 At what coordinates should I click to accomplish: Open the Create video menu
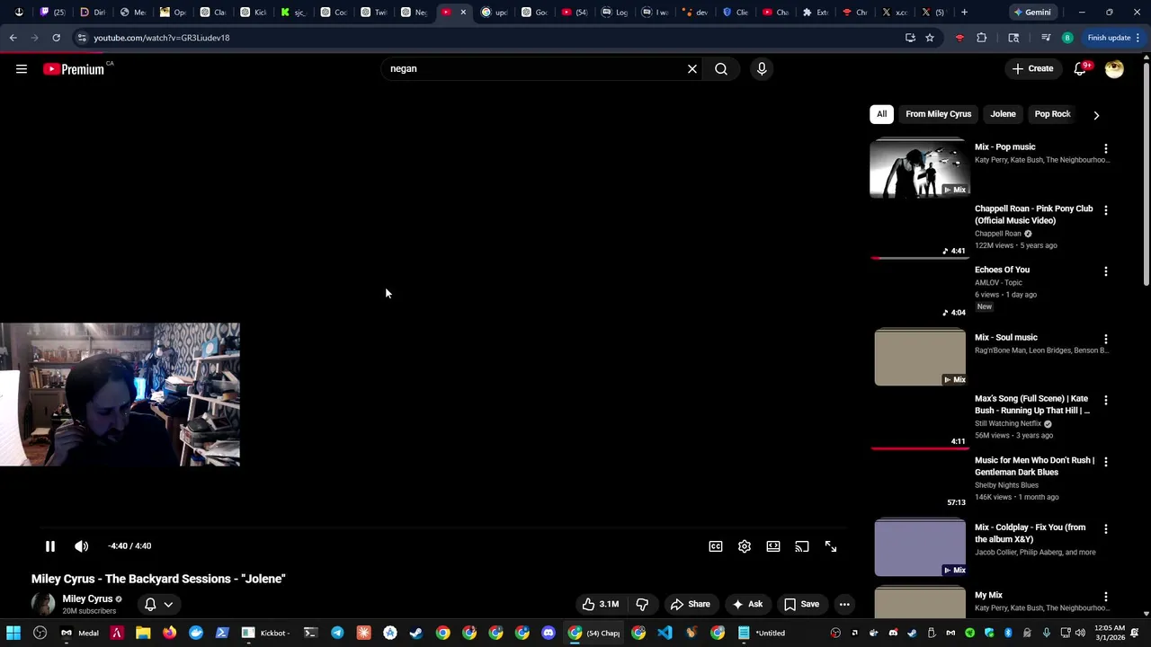[x=1032, y=69]
